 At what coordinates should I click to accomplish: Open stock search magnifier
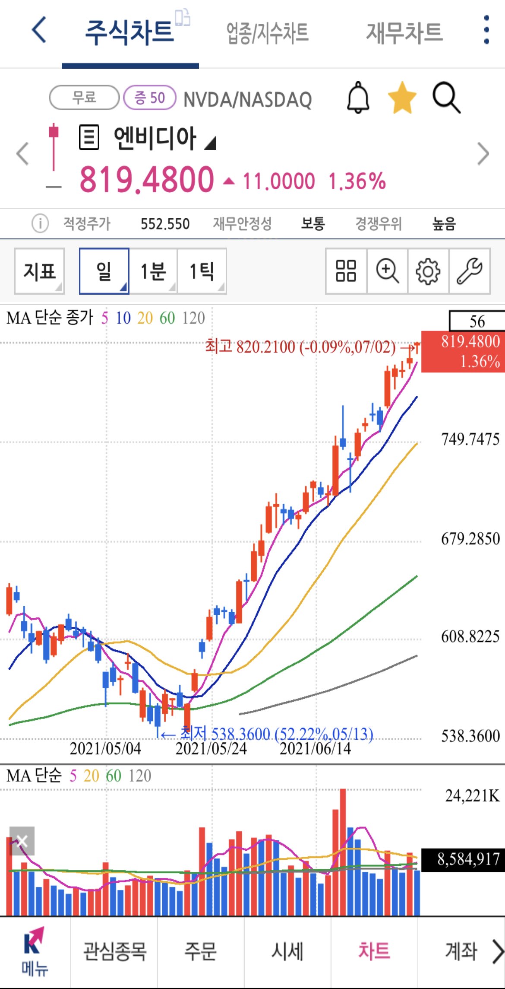click(447, 98)
